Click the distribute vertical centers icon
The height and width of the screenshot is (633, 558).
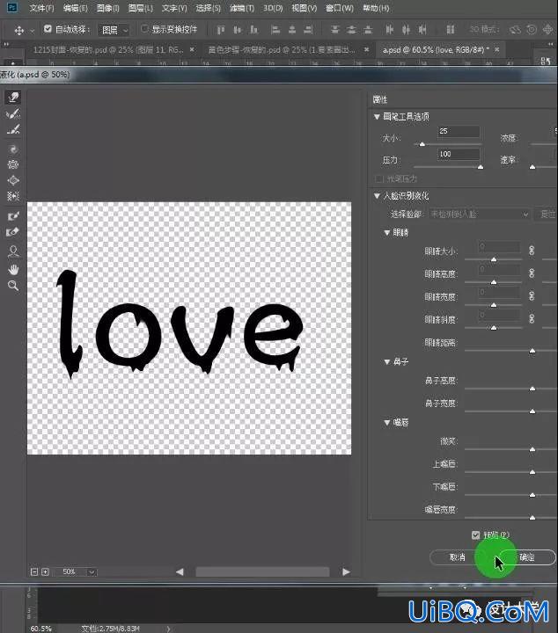tap(351, 30)
